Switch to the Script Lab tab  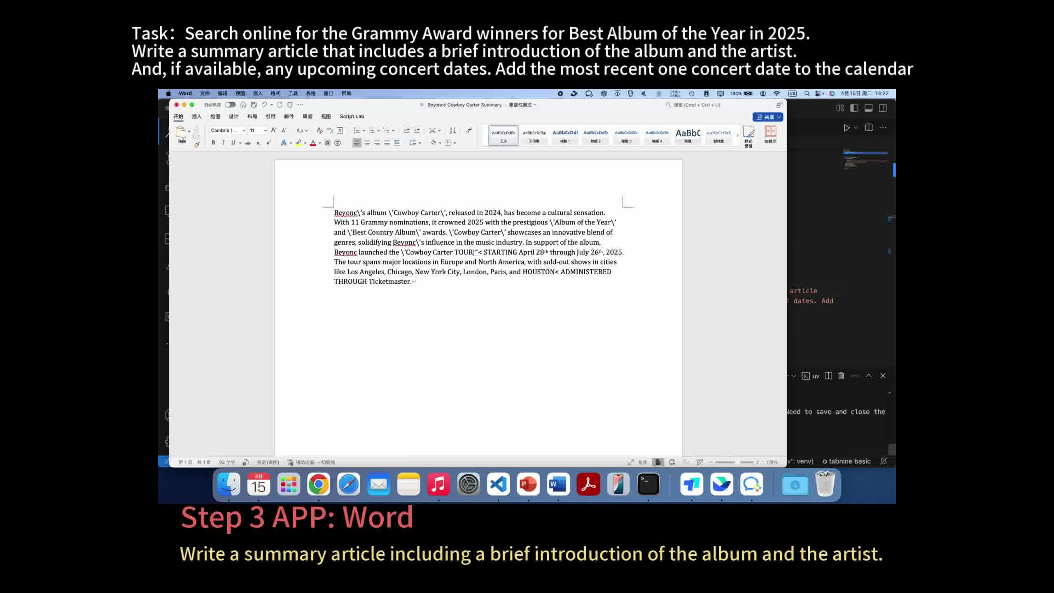click(352, 117)
